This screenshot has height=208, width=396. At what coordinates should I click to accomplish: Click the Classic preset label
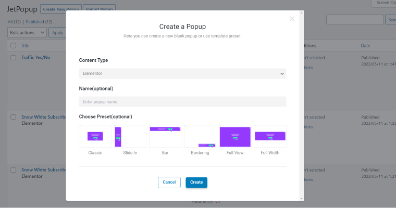click(x=95, y=153)
